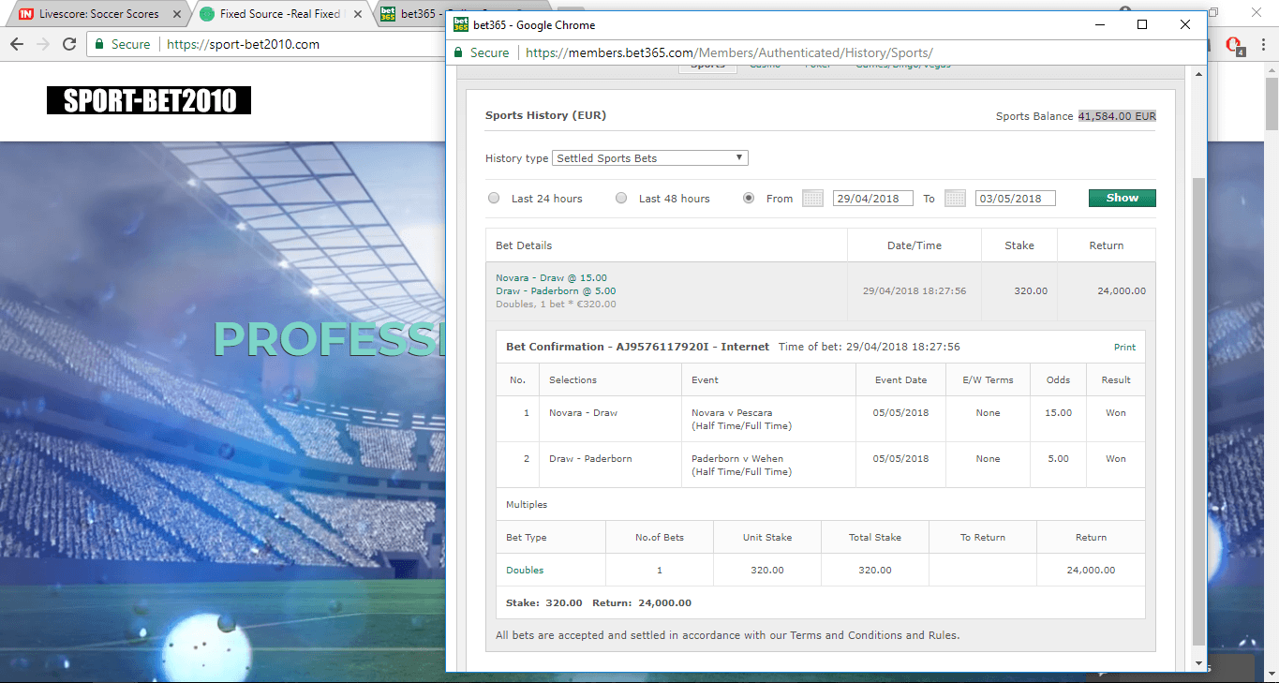
Task: Switch to the Fixed Source tab
Action: (279, 14)
